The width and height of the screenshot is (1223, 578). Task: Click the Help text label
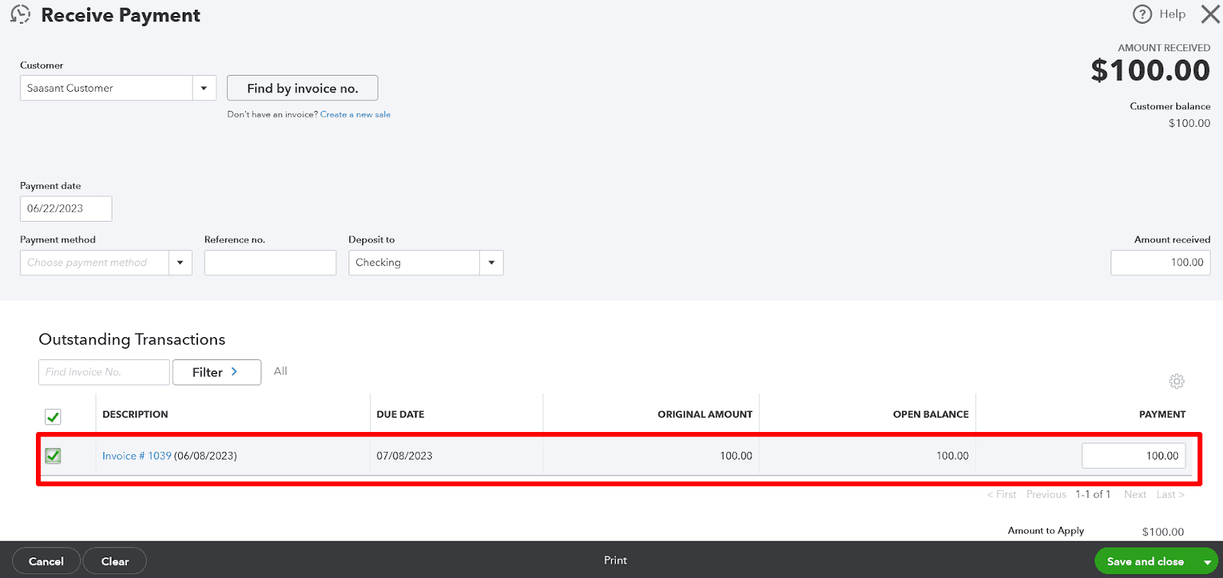click(1172, 14)
